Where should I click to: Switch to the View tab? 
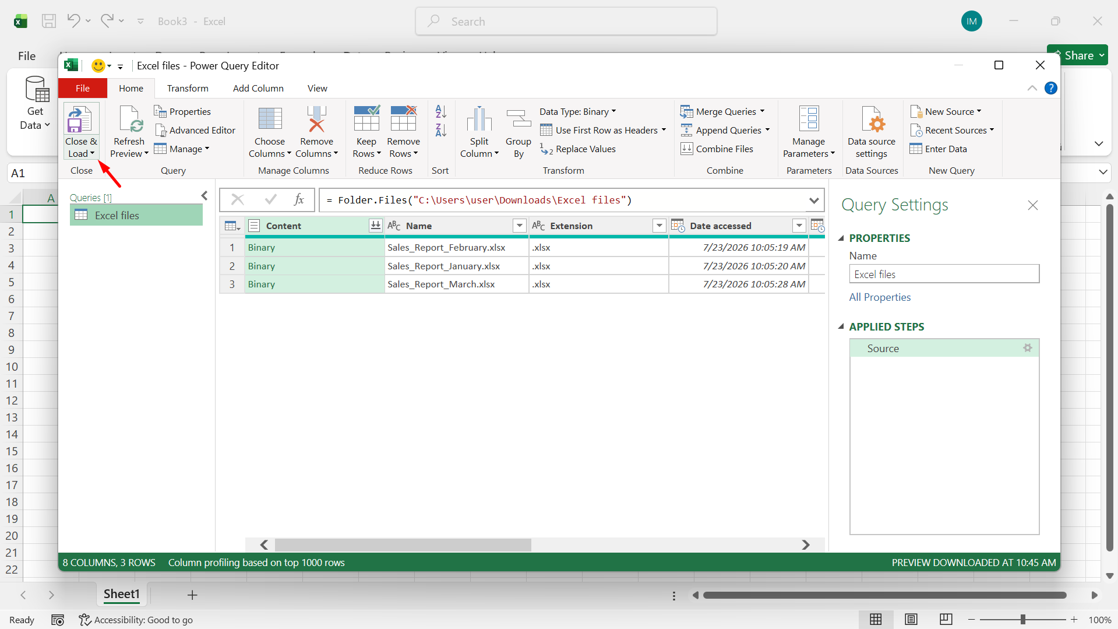tap(318, 88)
